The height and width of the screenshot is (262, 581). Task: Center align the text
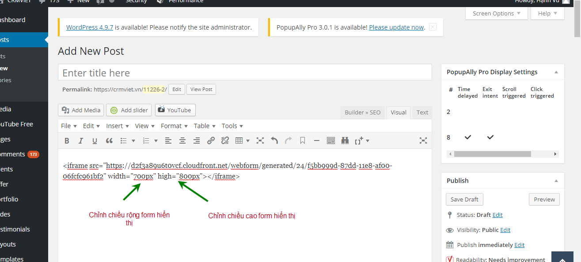pos(182,141)
